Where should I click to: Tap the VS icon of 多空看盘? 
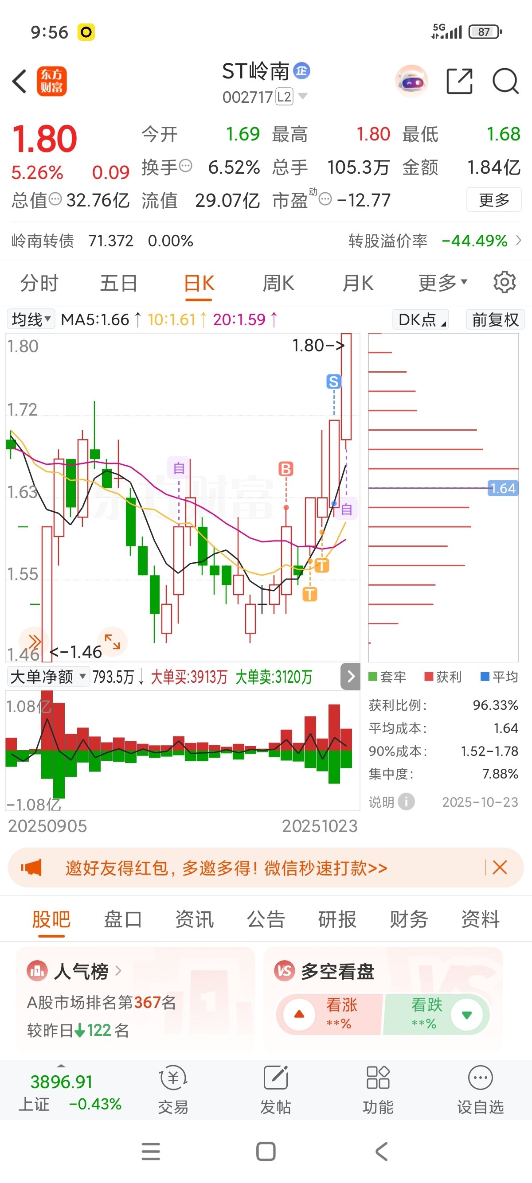[284, 971]
